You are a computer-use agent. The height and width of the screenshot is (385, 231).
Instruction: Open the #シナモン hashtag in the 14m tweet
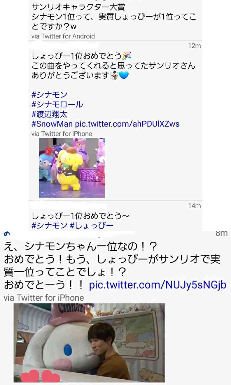click(x=49, y=226)
